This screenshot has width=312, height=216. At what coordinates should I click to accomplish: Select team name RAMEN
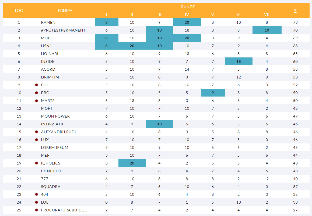48,22
